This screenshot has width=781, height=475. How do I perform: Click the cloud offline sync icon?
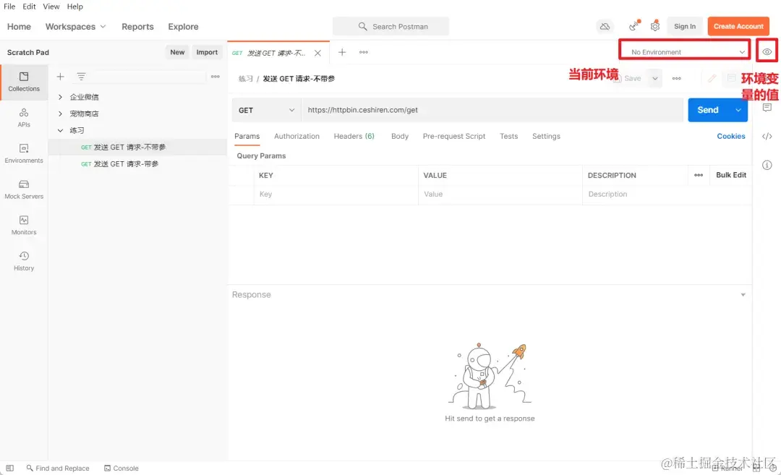tap(605, 26)
